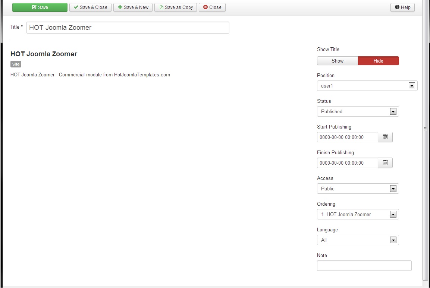Click the Start Publishing label

pos(334,127)
